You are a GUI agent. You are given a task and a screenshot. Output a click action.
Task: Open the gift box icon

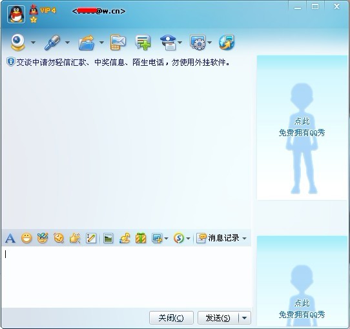click(141, 238)
